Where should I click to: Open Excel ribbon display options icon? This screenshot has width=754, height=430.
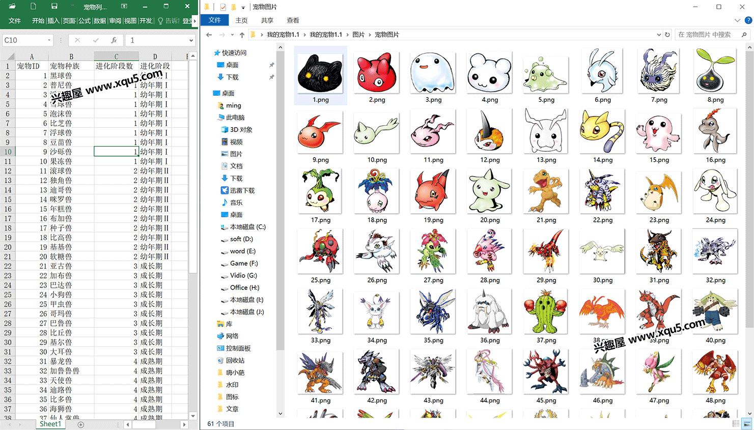[x=124, y=6]
